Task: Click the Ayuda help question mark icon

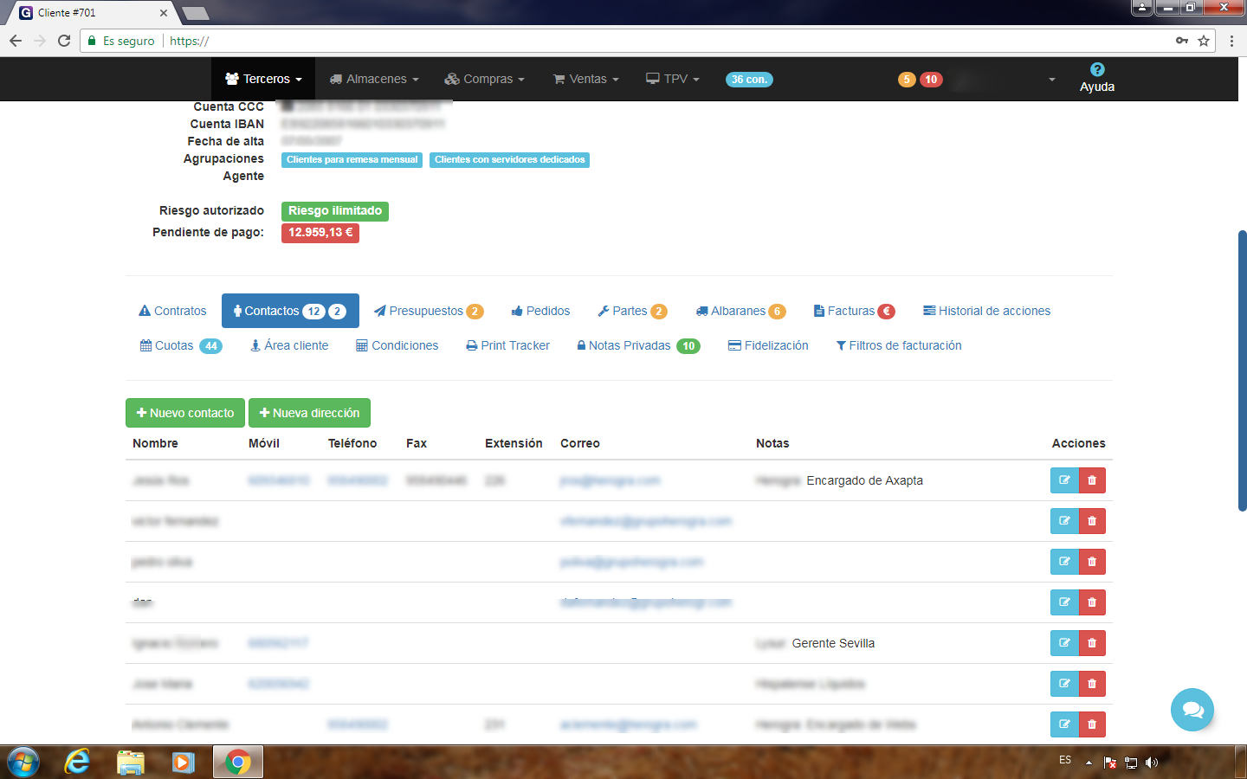Action: coord(1096,70)
